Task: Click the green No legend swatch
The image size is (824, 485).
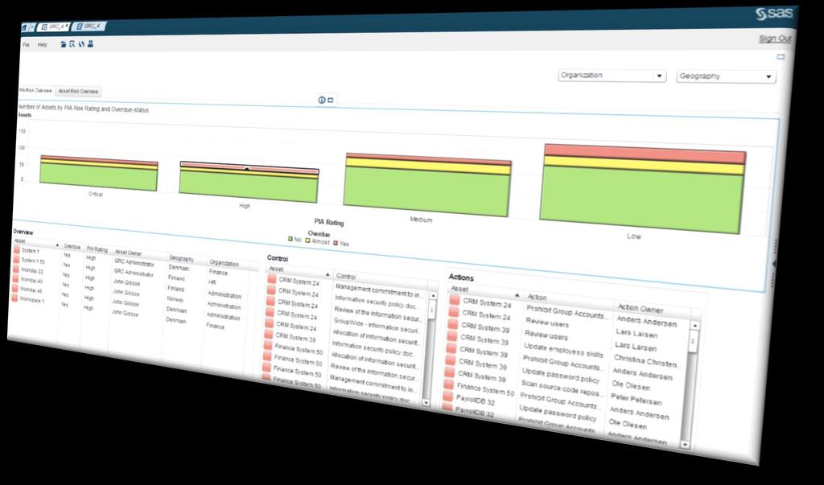Action: [x=290, y=239]
